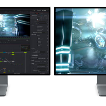106x106 pixels.
Task: Select the red-underlined Tools tab in Inspector
Action: 37,14
